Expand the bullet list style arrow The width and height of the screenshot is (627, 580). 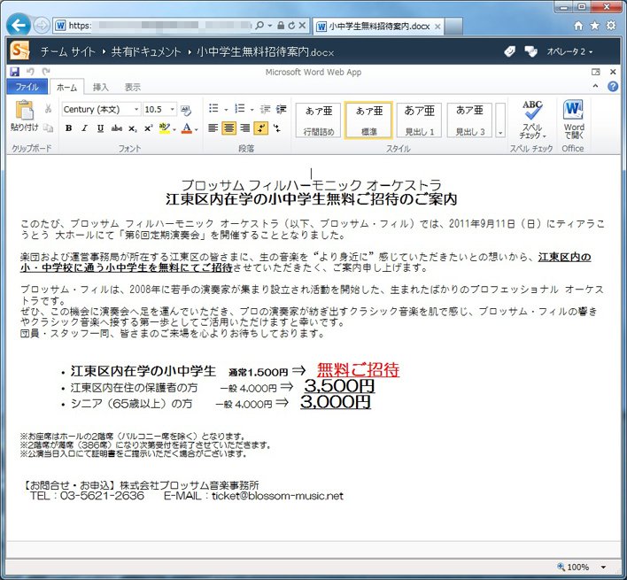tap(226, 110)
